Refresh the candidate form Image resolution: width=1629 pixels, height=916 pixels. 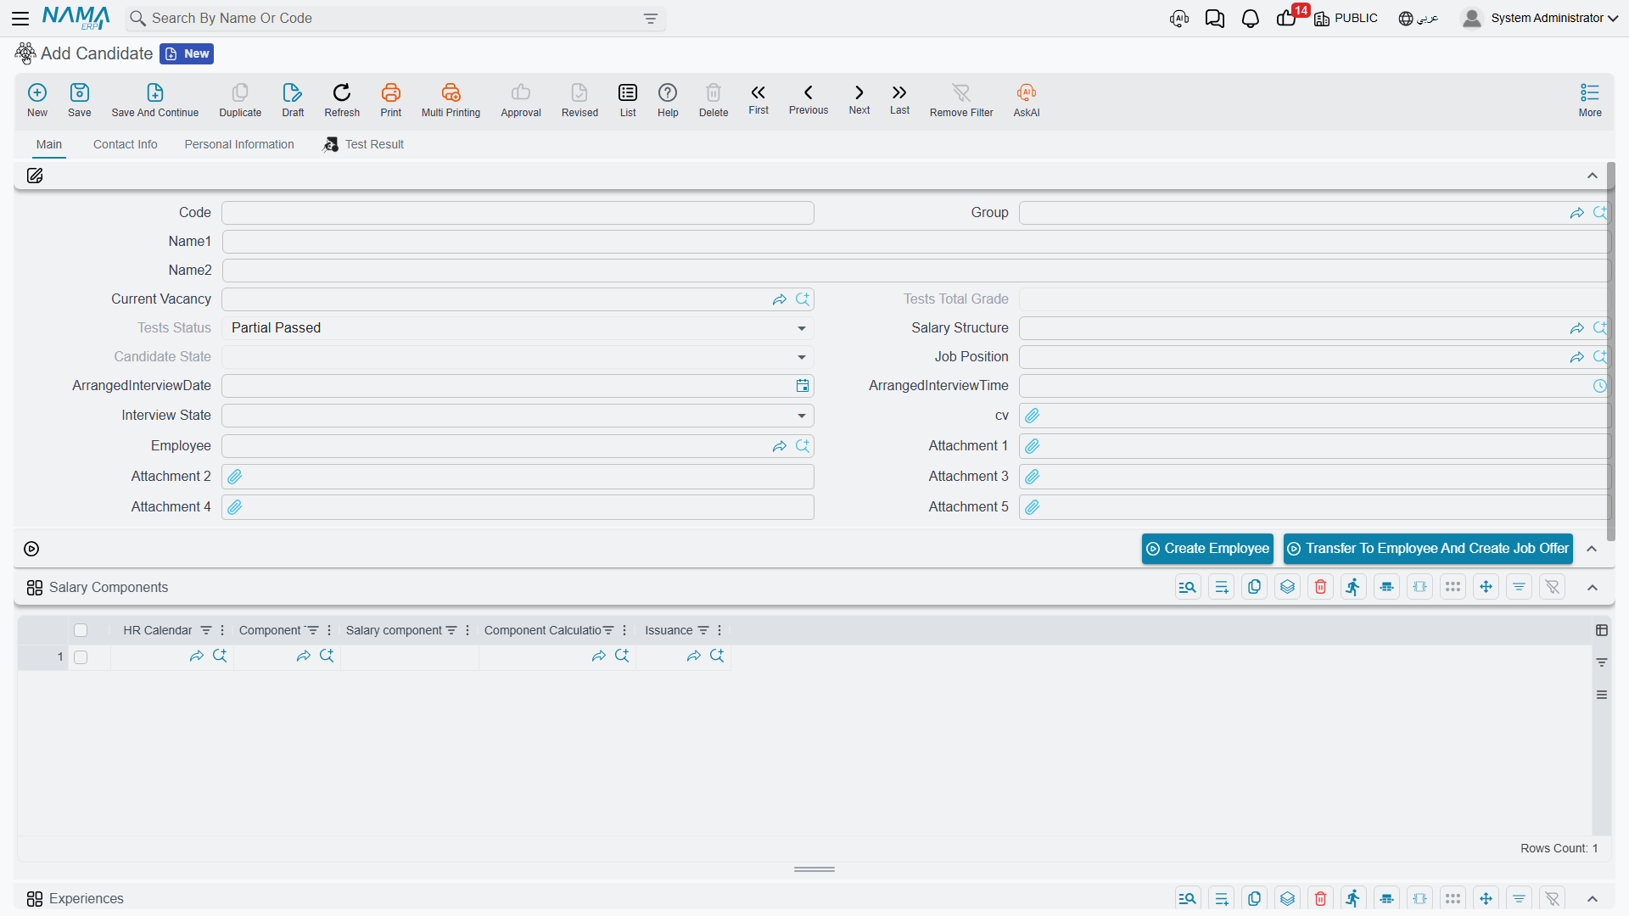(x=342, y=100)
